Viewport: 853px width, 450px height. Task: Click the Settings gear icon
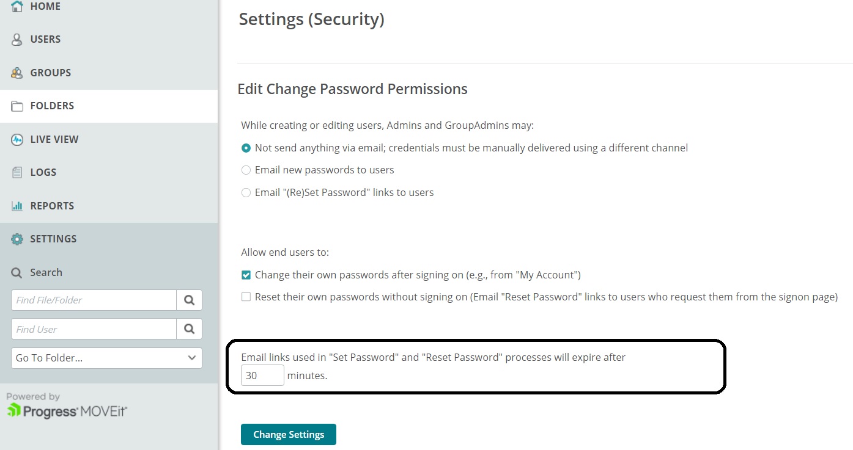tap(17, 238)
